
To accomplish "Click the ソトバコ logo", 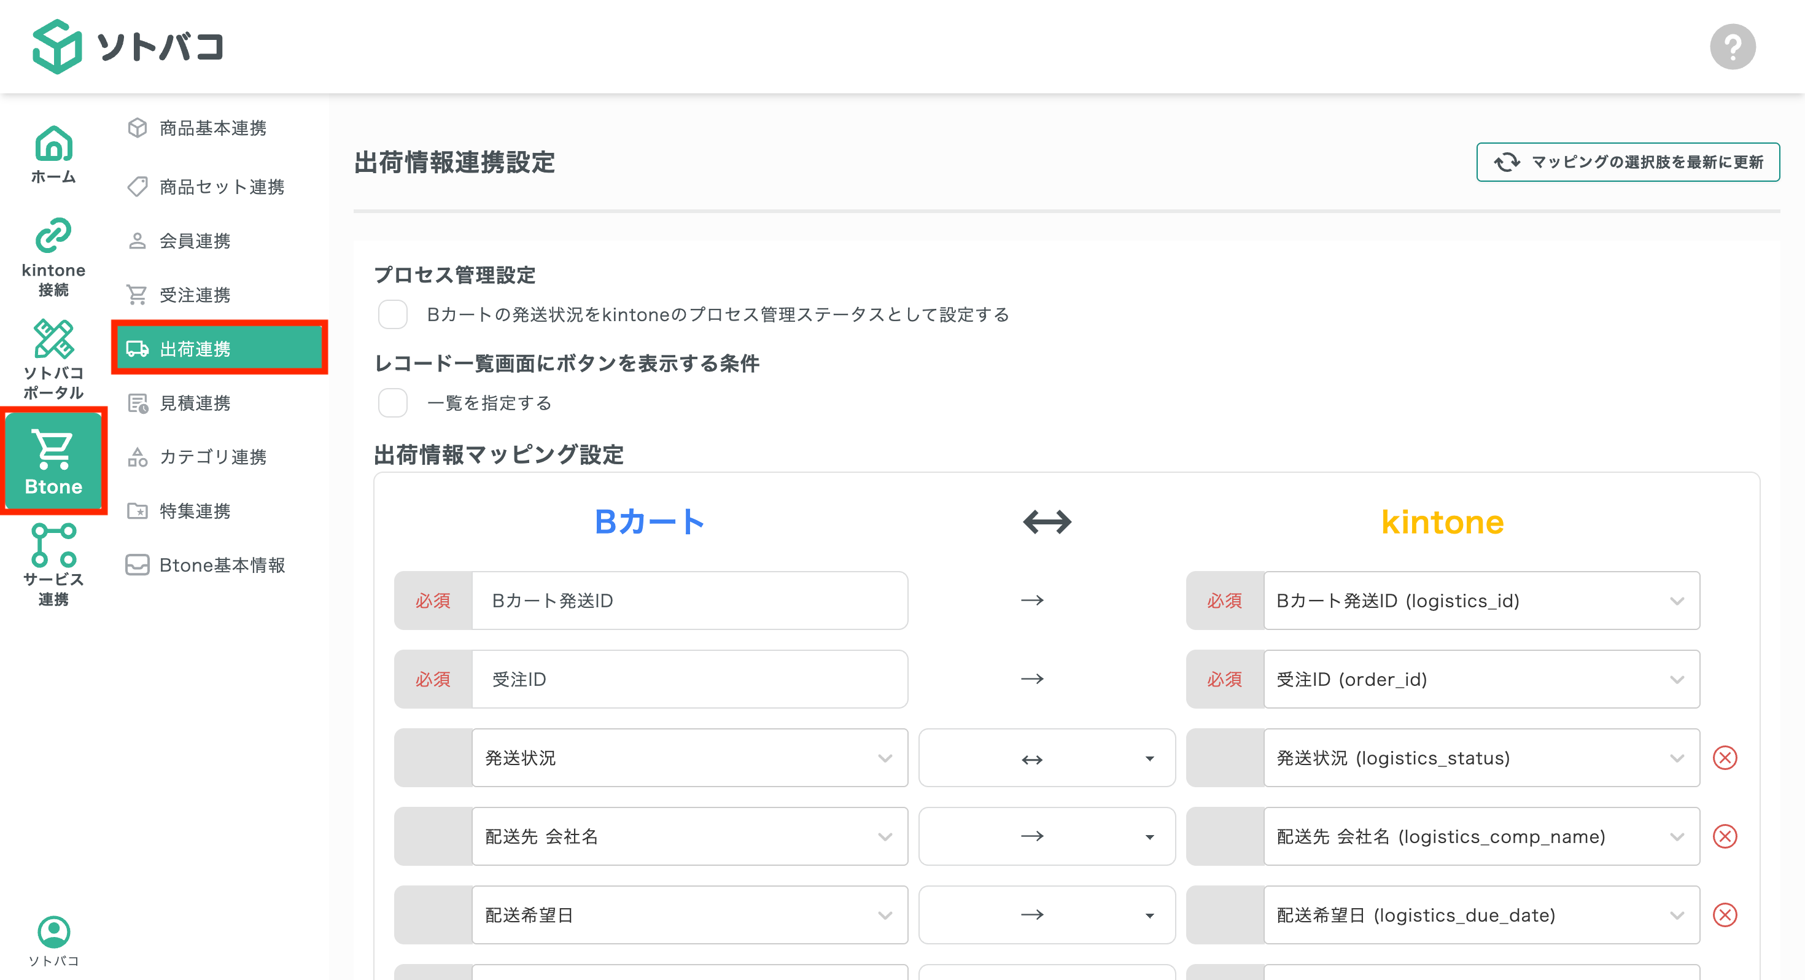I will tap(130, 46).
